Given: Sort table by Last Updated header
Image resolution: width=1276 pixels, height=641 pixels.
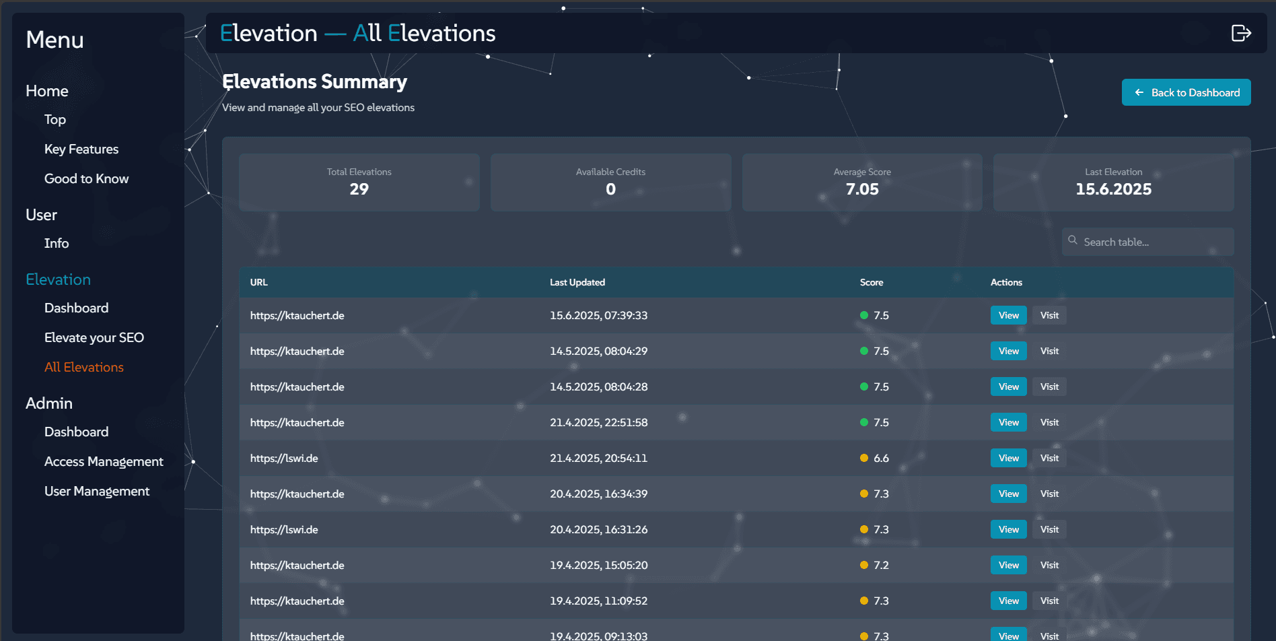Looking at the screenshot, I should click(x=577, y=282).
